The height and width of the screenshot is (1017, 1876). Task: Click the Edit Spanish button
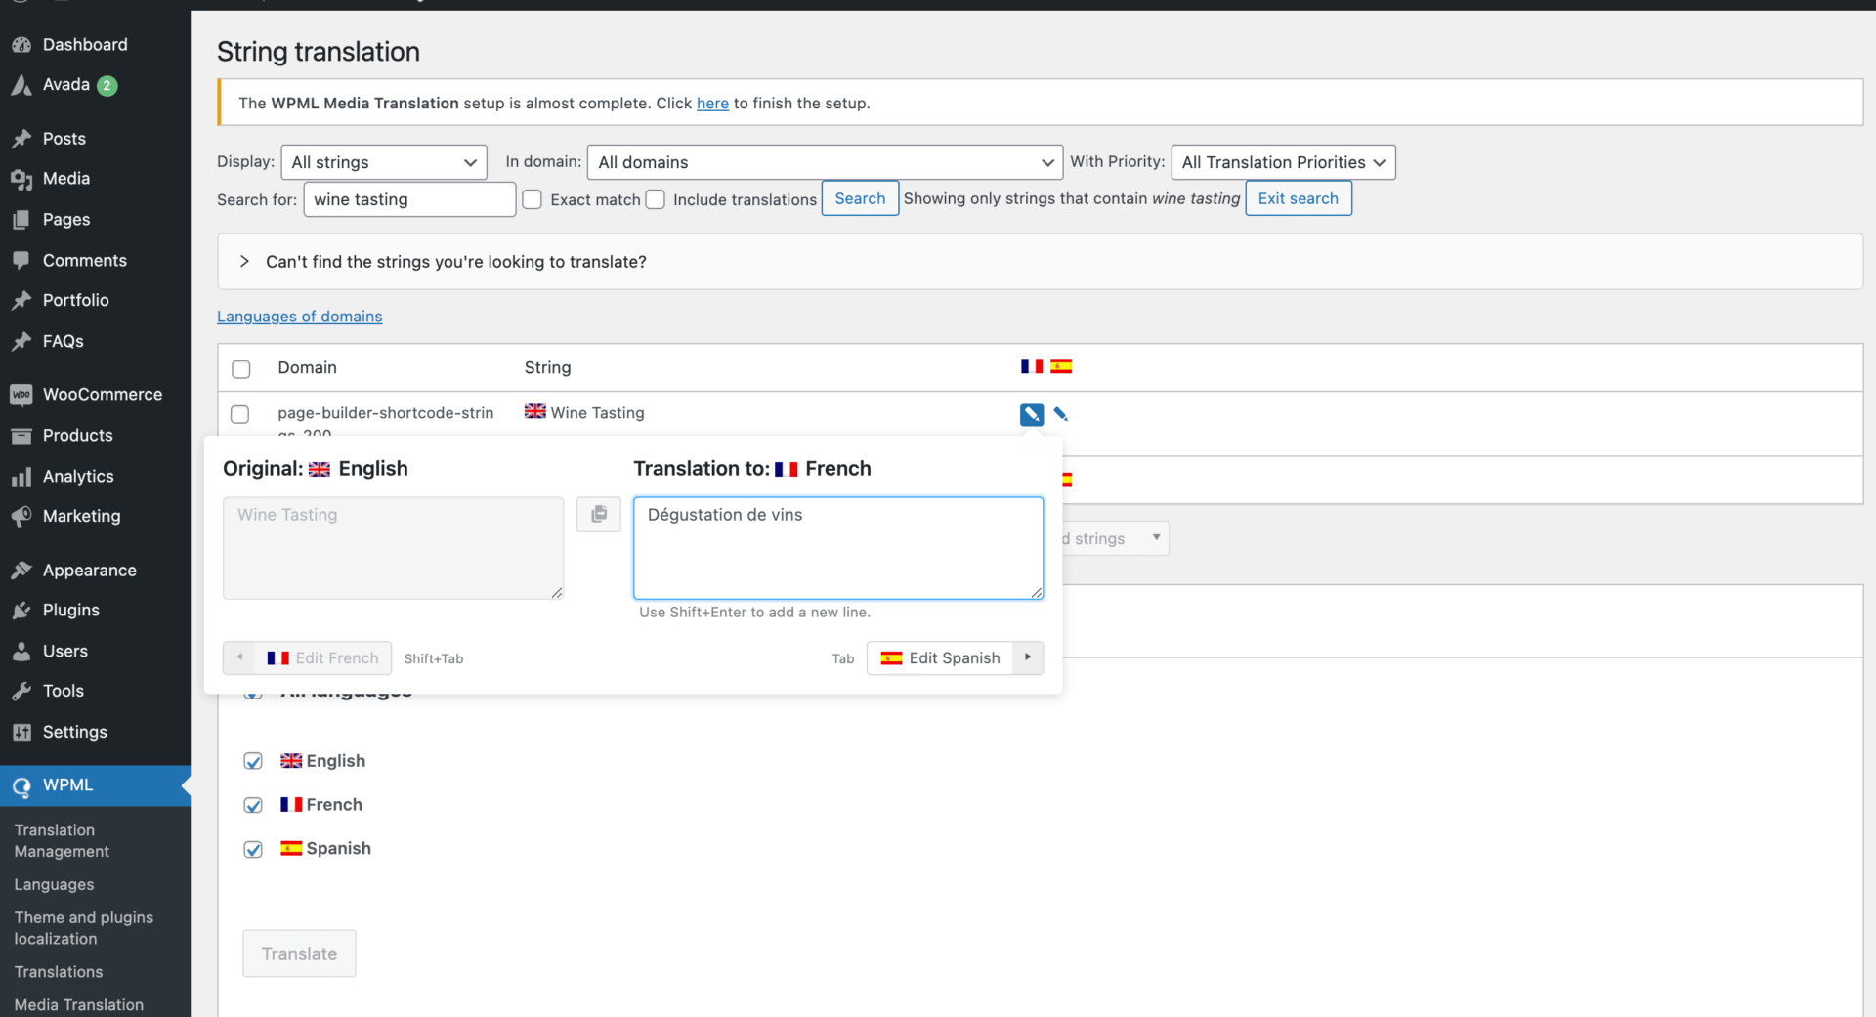pos(940,657)
